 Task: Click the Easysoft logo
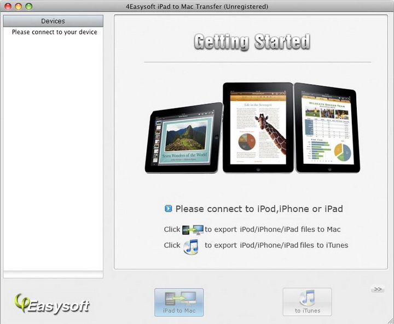(x=52, y=304)
